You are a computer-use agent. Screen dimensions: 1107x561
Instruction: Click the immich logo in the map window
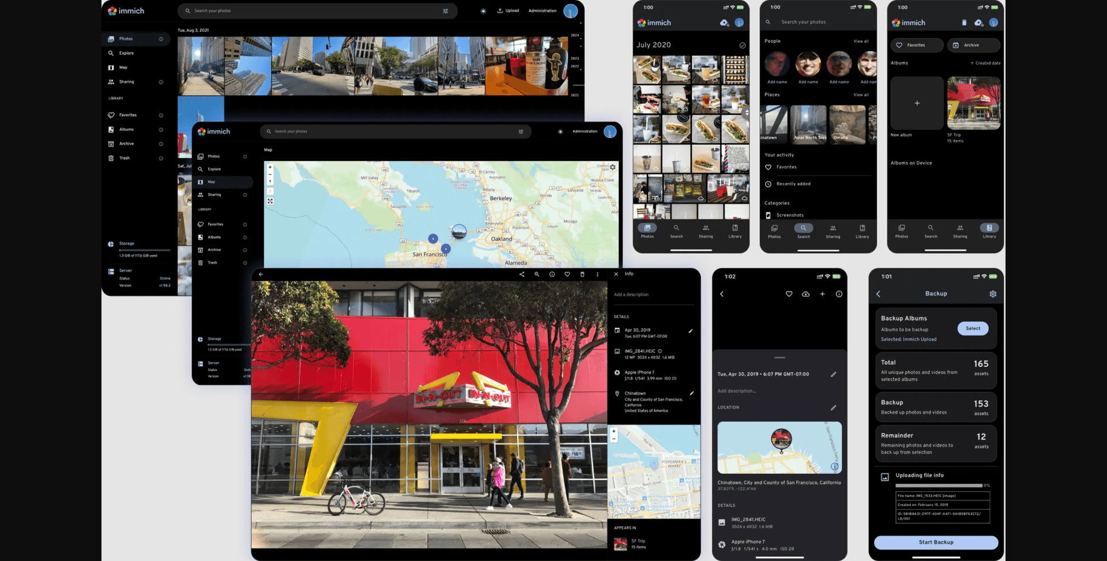click(214, 131)
